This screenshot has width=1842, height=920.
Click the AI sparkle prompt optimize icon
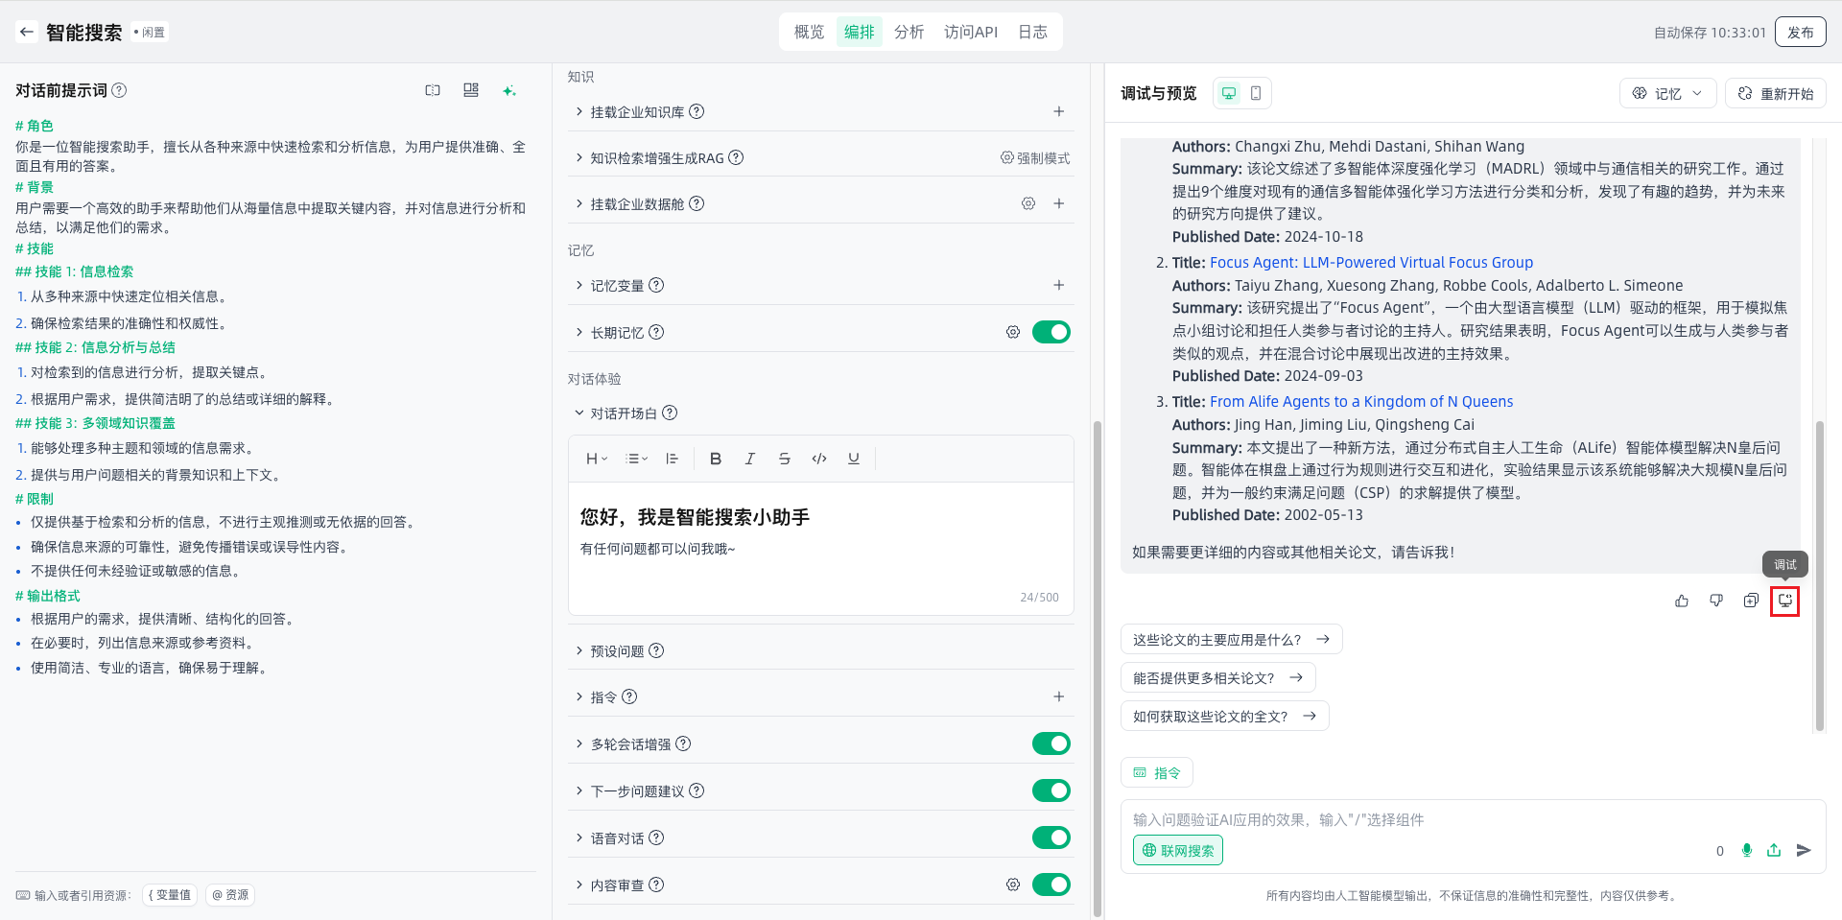coord(509,90)
